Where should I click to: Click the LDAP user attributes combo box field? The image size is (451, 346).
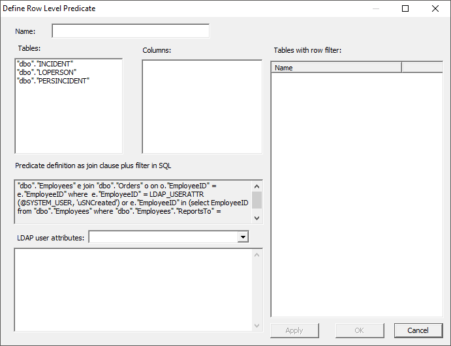(163, 237)
